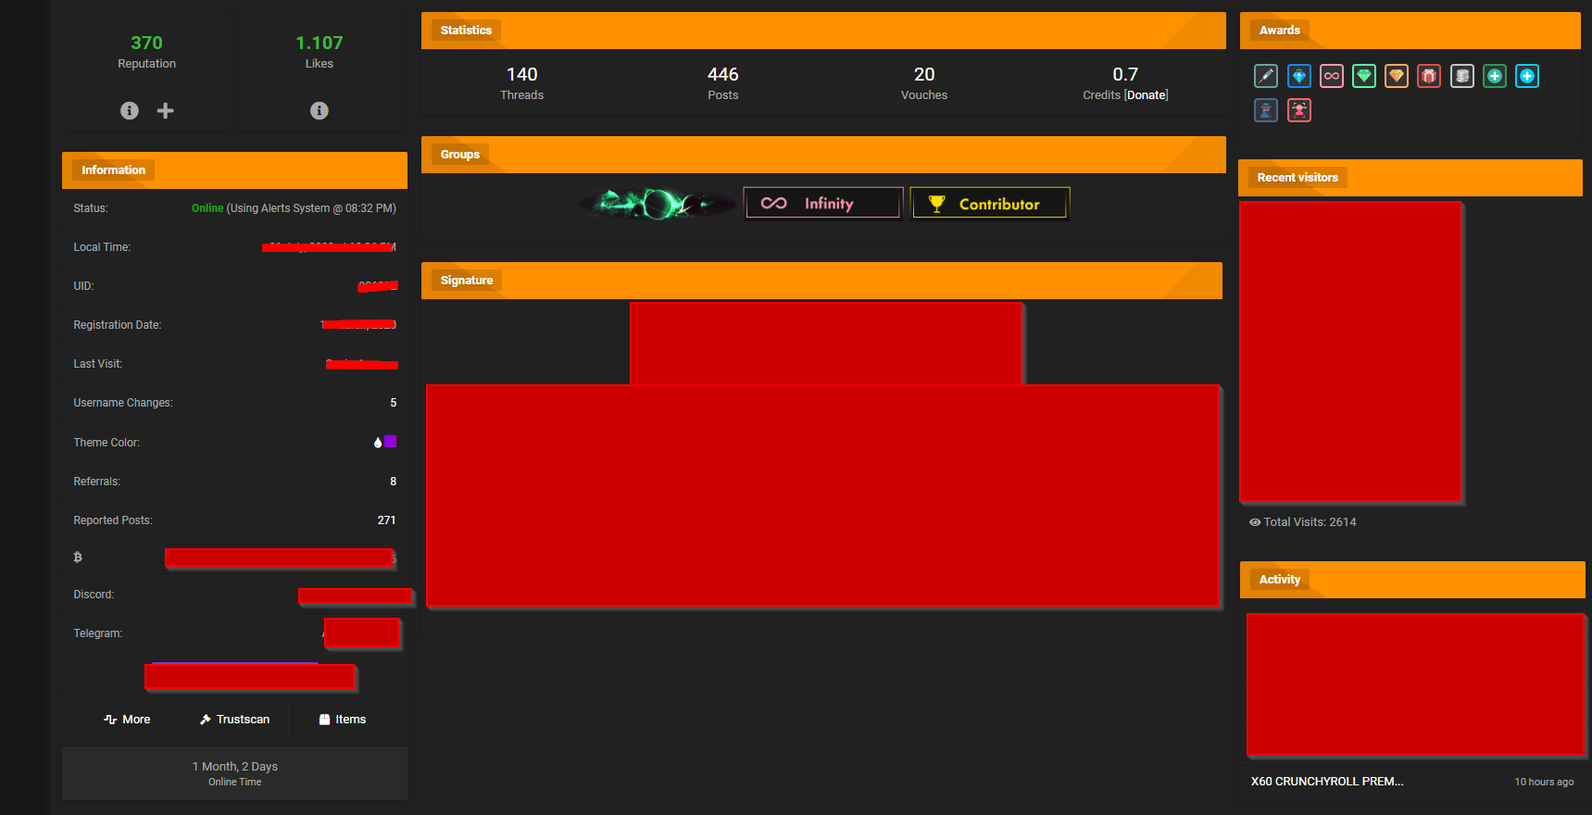Viewport: 1592px width, 815px height.
Task: Click the Infinity group badge
Action: pyautogui.click(x=823, y=204)
